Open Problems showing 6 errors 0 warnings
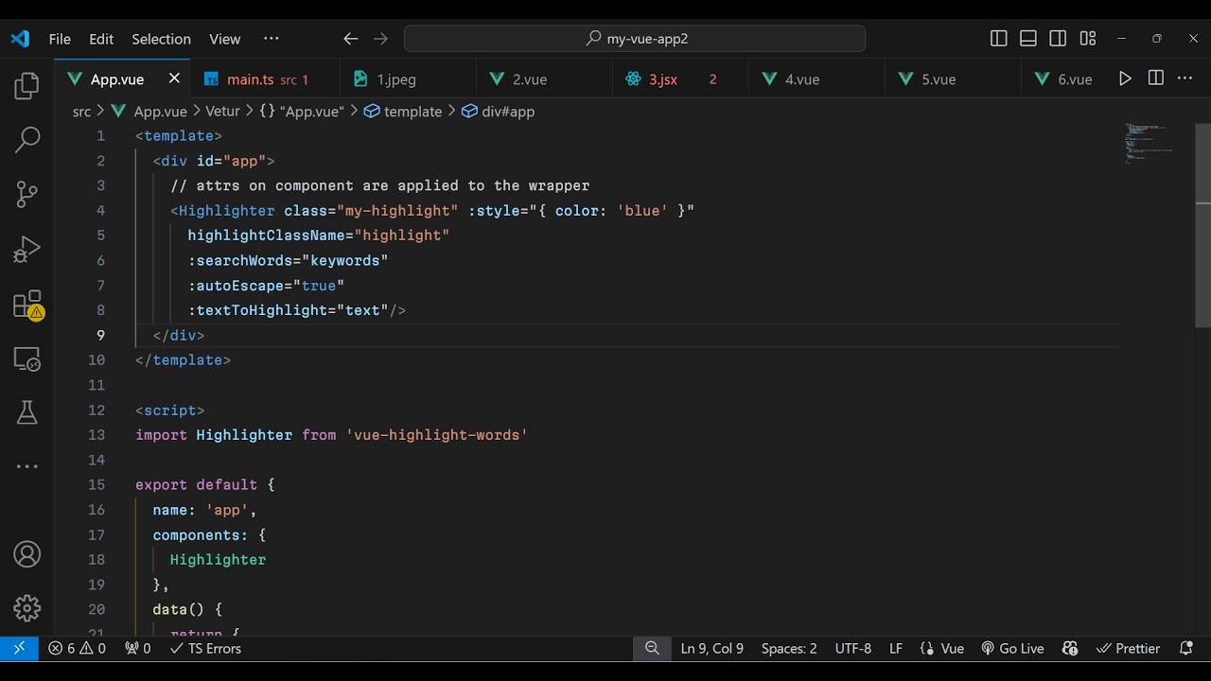The image size is (1211, 681). point(77,648)
